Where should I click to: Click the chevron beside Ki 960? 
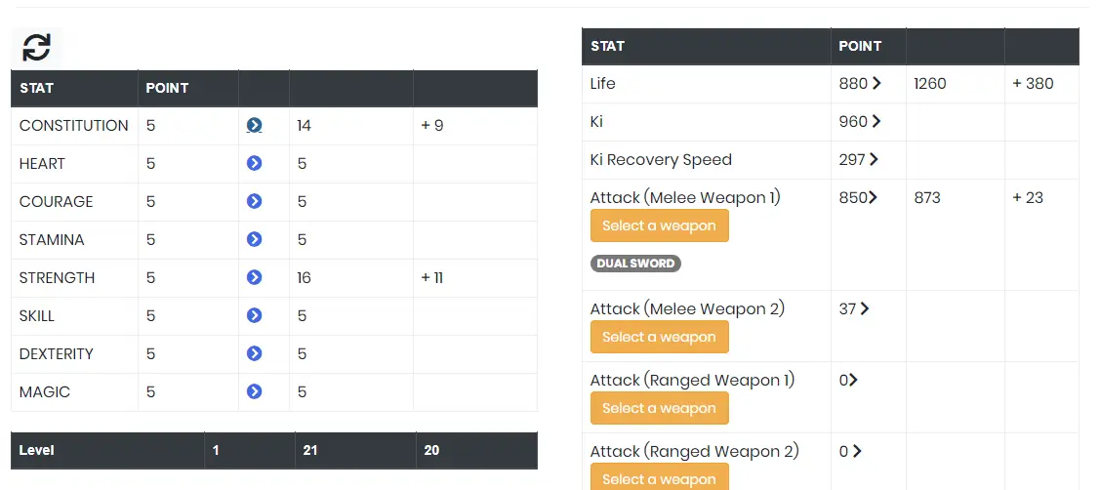coord(876,121)
